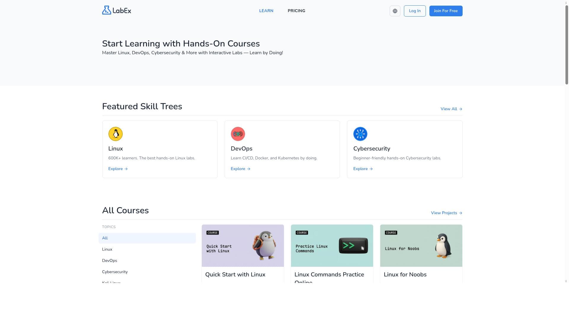569x320 pixels.
Task: Click the Practice Linux Commands course image
Action: click(x=332, y=246)
